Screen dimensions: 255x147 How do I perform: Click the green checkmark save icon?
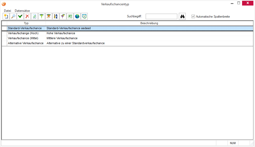[20, 16]
